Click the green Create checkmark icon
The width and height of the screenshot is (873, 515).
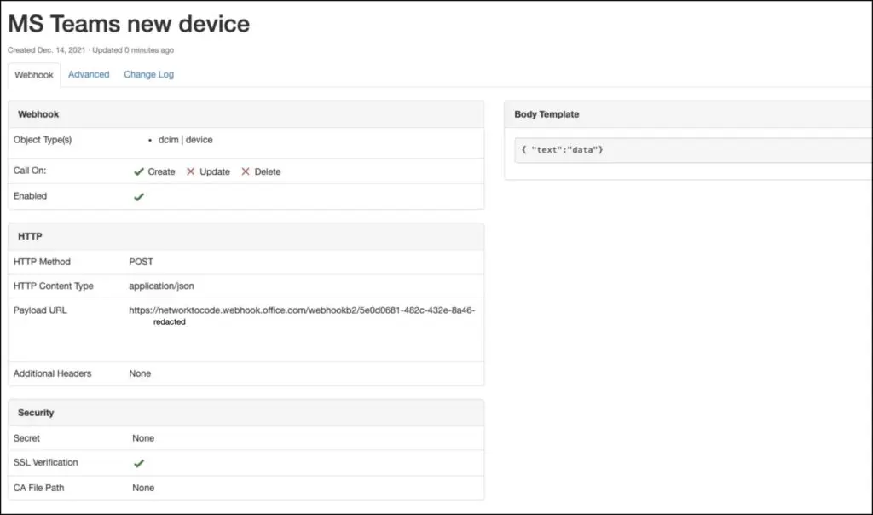tap(139, 171)
